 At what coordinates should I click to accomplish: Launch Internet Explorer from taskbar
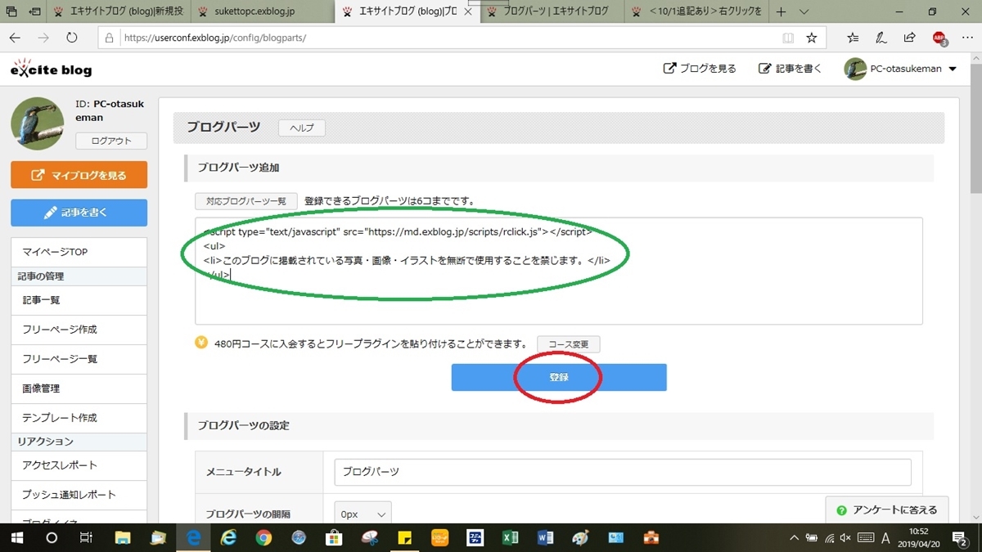tap(229, 537)
